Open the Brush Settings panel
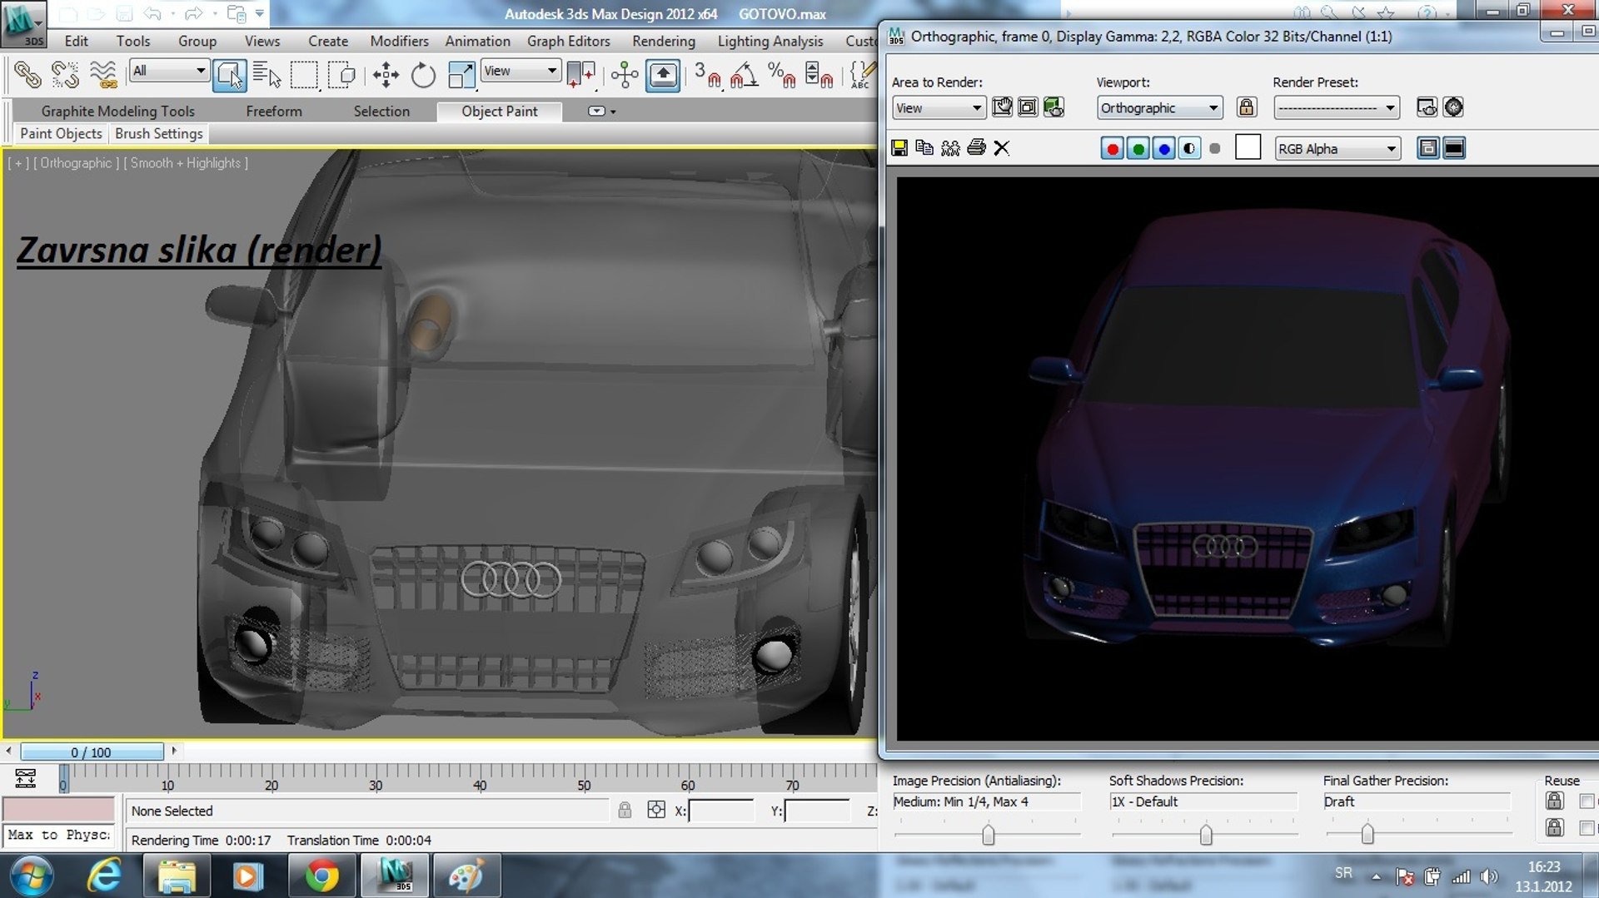 pos(159,133)
